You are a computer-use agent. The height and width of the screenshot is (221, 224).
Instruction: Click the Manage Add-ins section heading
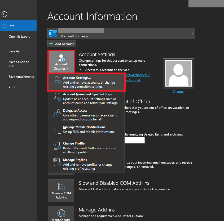(x=97, y=210)
